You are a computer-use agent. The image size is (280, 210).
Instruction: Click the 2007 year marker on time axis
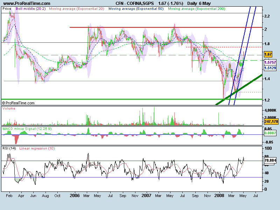tap(146, 196)
